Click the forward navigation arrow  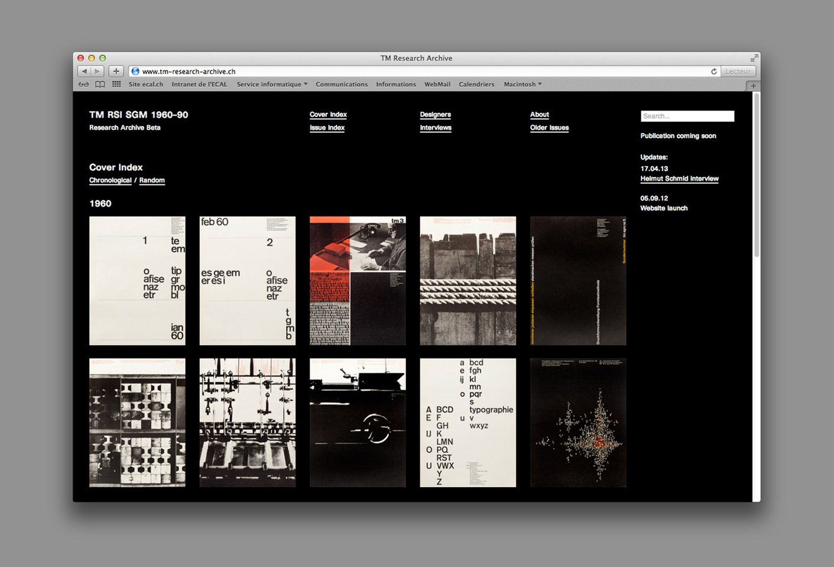pyautogui.click(x=97, y=71)
